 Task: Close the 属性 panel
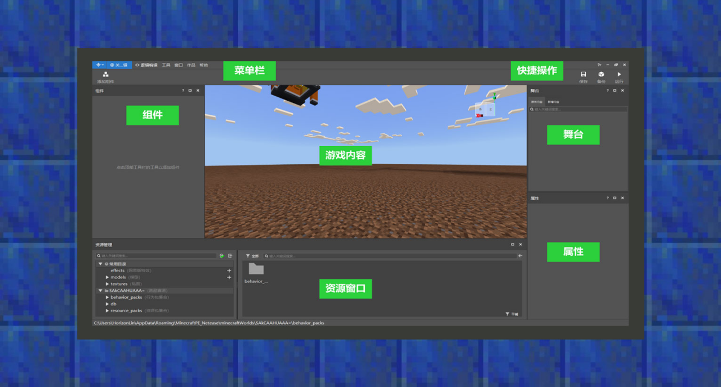[x=622, y=198]
